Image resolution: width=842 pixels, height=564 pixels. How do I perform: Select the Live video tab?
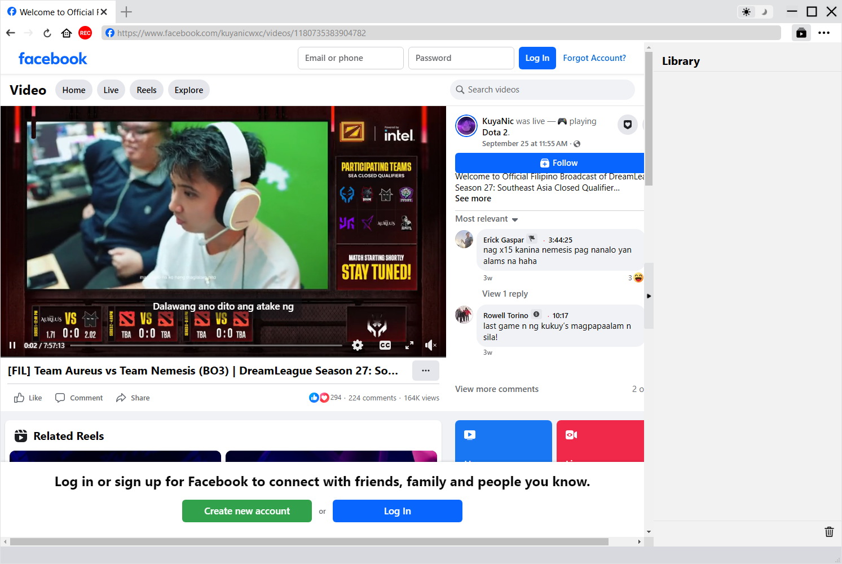click(x=111, y=90)
